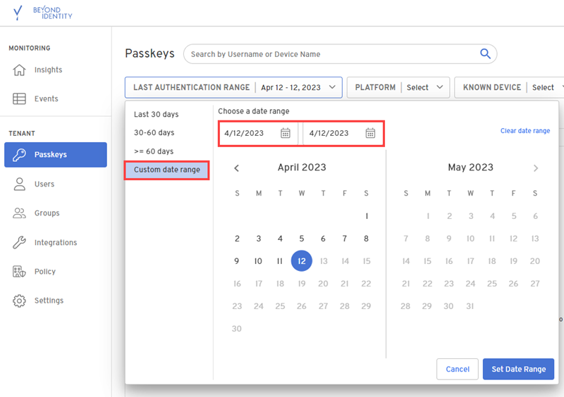
Task: Click the Cancel button
Action: click(x=458, y=369)
